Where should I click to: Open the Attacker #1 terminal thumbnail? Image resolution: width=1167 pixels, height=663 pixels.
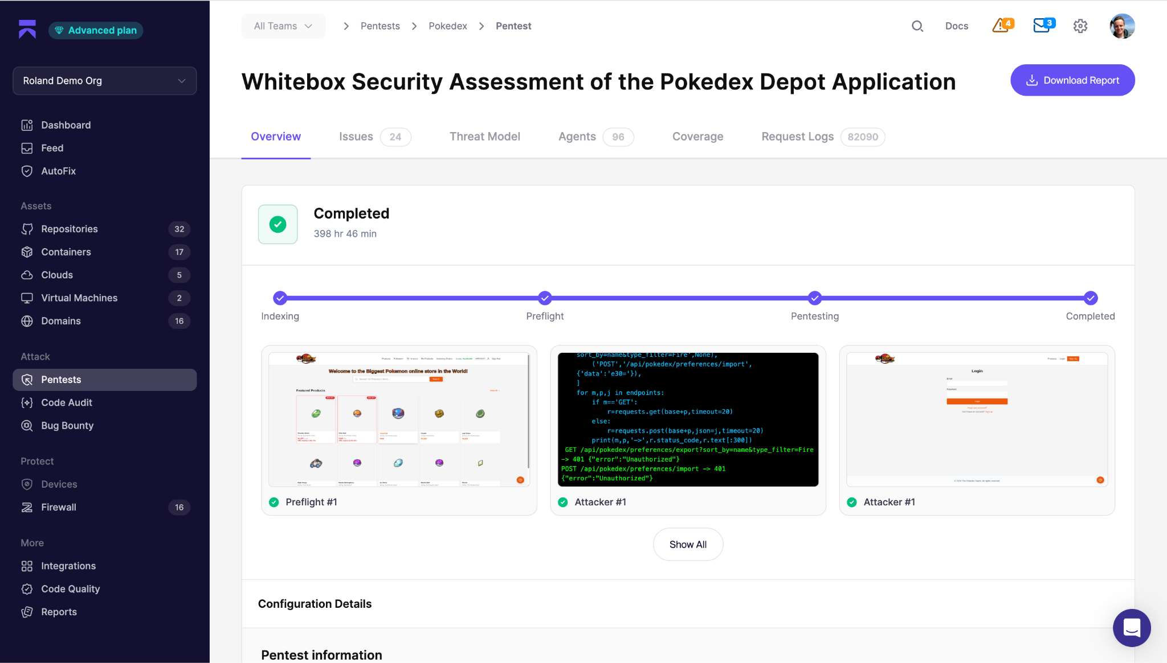point(688,419)
